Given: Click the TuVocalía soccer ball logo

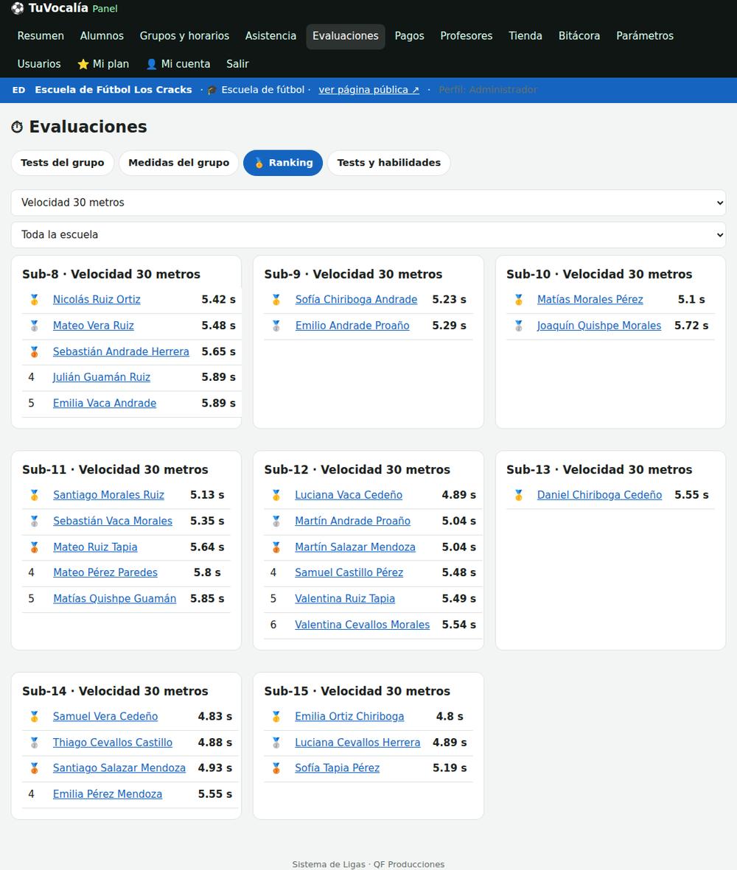Looking at the screenshot, I should tap(18, 8).
